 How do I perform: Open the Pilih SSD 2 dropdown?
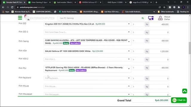[87, 32]
